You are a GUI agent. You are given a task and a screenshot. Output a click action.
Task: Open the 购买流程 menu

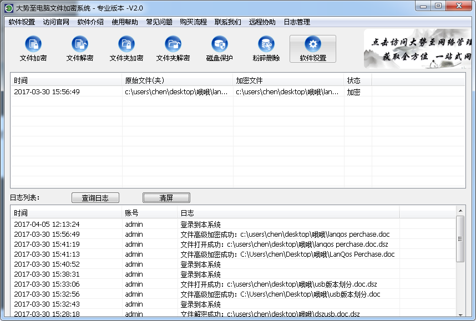point(193,22)
